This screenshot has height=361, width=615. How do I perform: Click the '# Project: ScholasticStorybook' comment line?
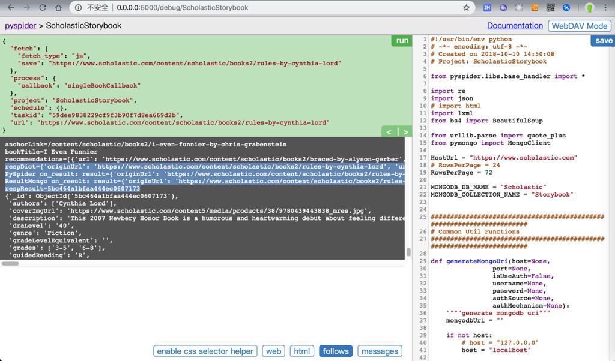tap(489, 62)
